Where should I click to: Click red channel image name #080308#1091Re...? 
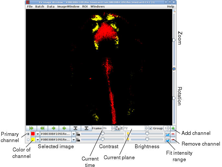coord(56,134)
